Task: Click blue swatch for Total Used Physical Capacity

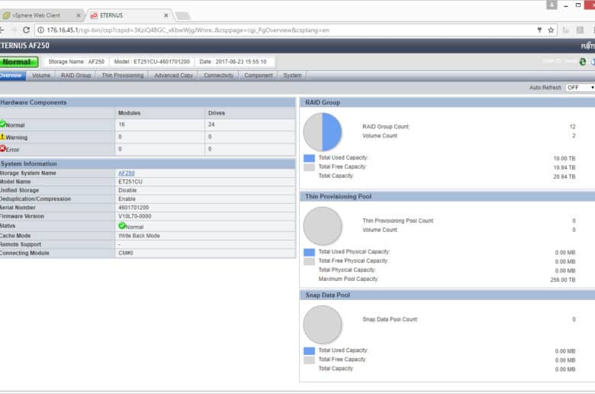Action: 309,252
